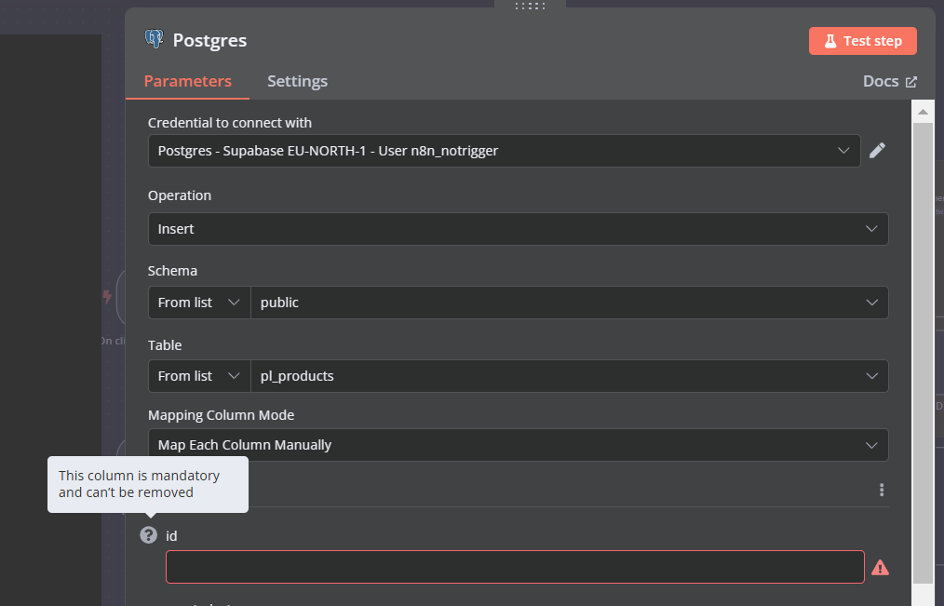Click the drag handle dots above the panel
Image resolution: width=944 pixels, height=606 pixels.
(530, 6)
